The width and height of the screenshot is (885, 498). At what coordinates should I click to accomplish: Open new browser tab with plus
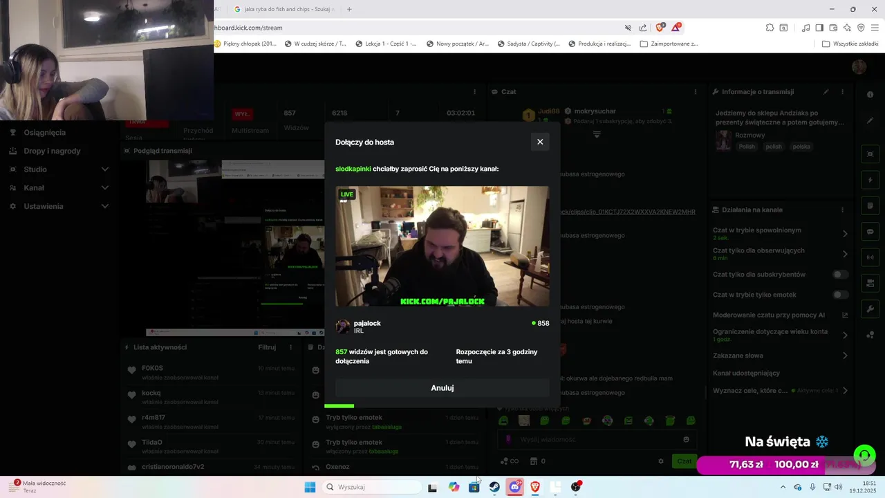[349, 9]
